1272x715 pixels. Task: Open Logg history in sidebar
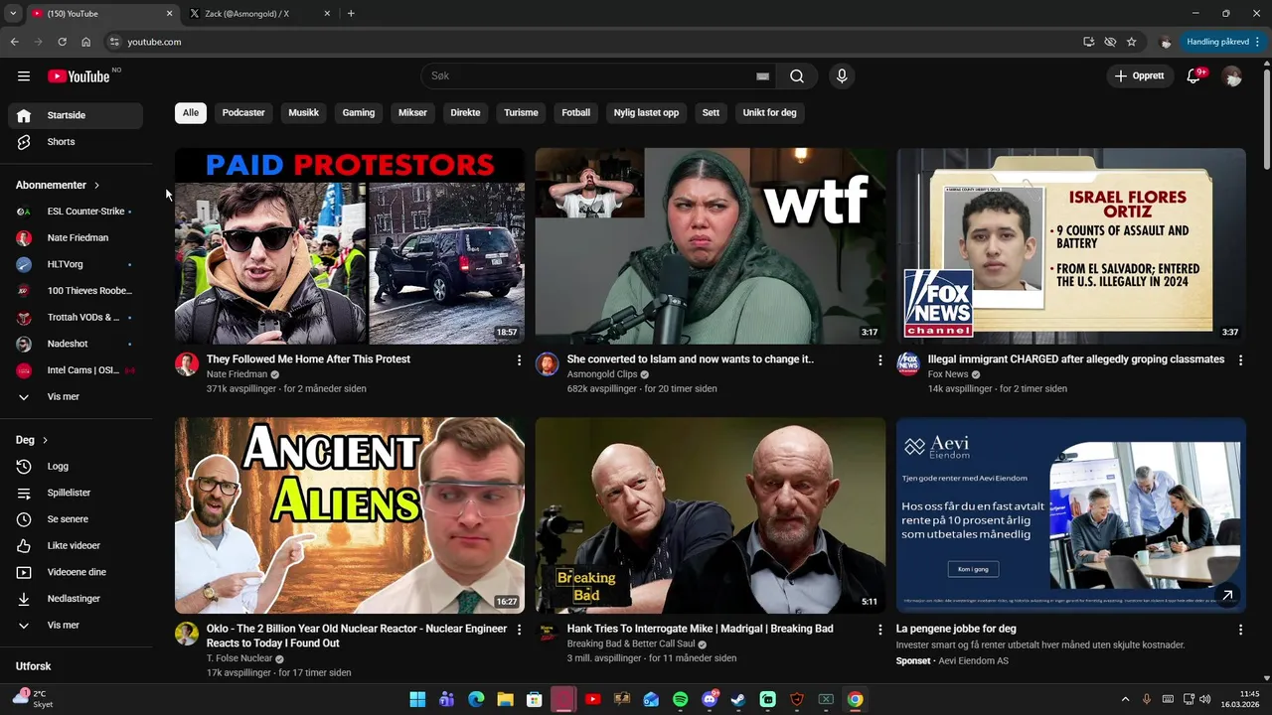click(x=76, y=467)
